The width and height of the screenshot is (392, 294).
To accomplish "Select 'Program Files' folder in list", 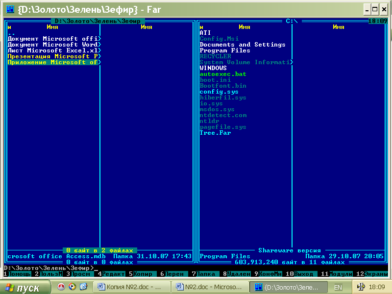I will pyautogui.click(x=225, y=50).
